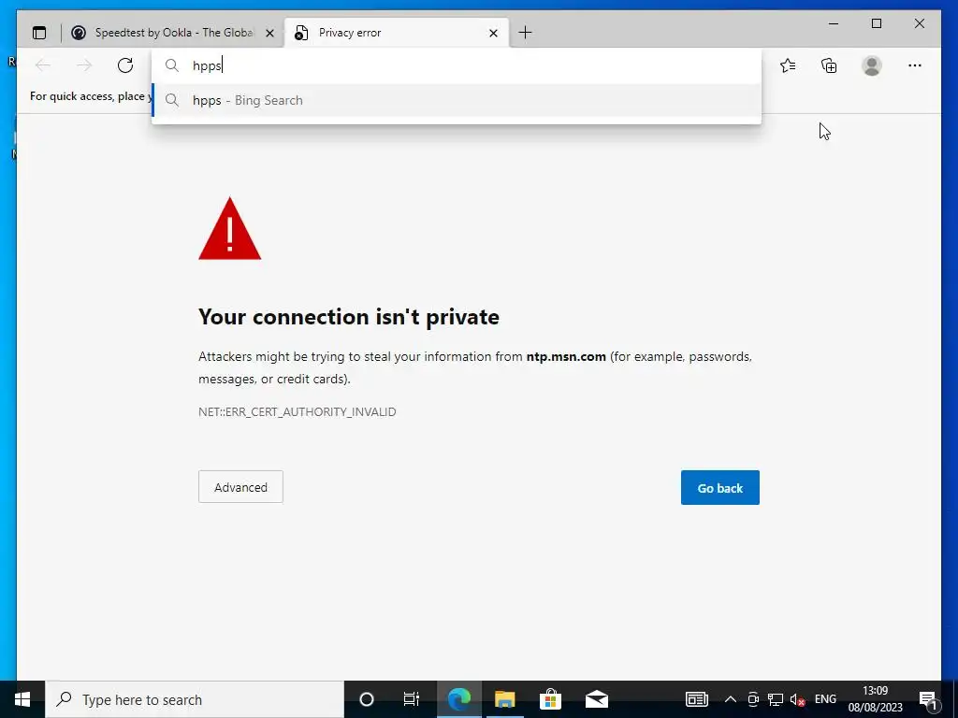Viewport: 958px width, 718px height.
Task: Select the Privacy error tab
Action: tap(396, 33)
